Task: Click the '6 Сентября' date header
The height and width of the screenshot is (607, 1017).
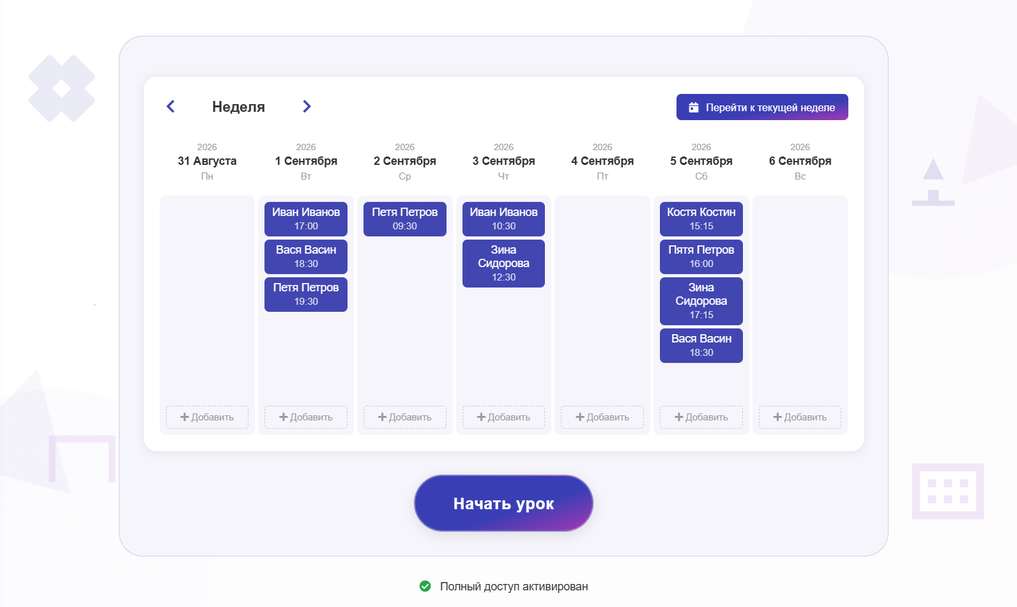Action: [x=800, y=161]
